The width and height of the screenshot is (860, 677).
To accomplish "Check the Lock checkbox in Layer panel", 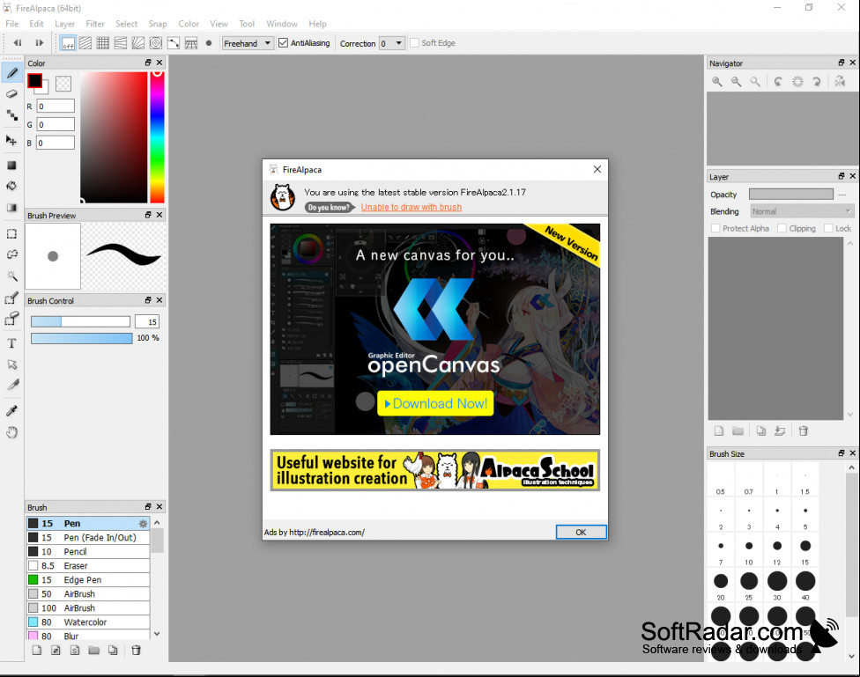I will 829,228.
